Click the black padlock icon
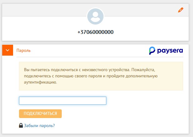193x137 pixels. (21, 126)
